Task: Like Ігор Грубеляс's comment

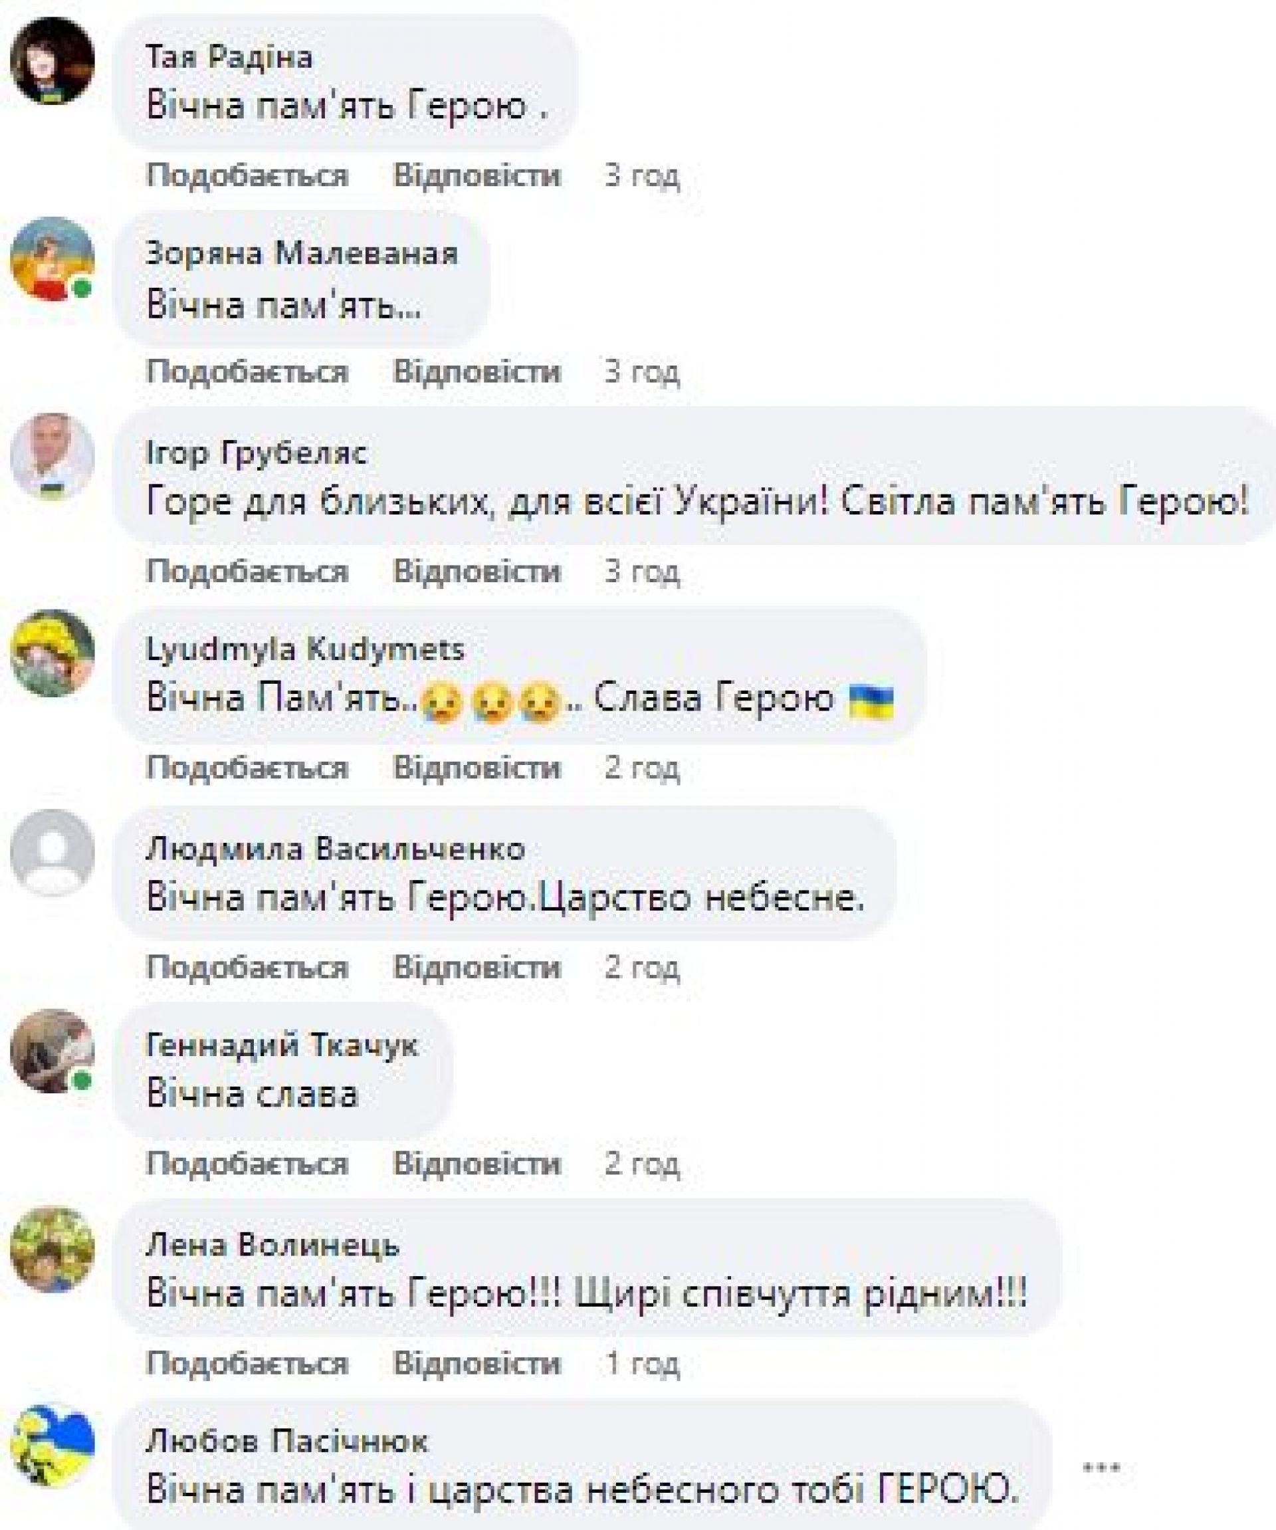Action: [247, 571]
